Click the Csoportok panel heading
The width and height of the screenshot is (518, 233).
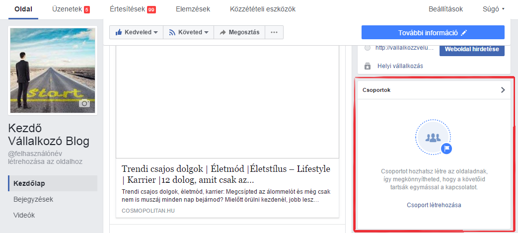(x=376, y=90)
